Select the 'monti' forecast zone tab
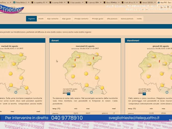Viewport: 172px width, 129px height. [41, 19]
